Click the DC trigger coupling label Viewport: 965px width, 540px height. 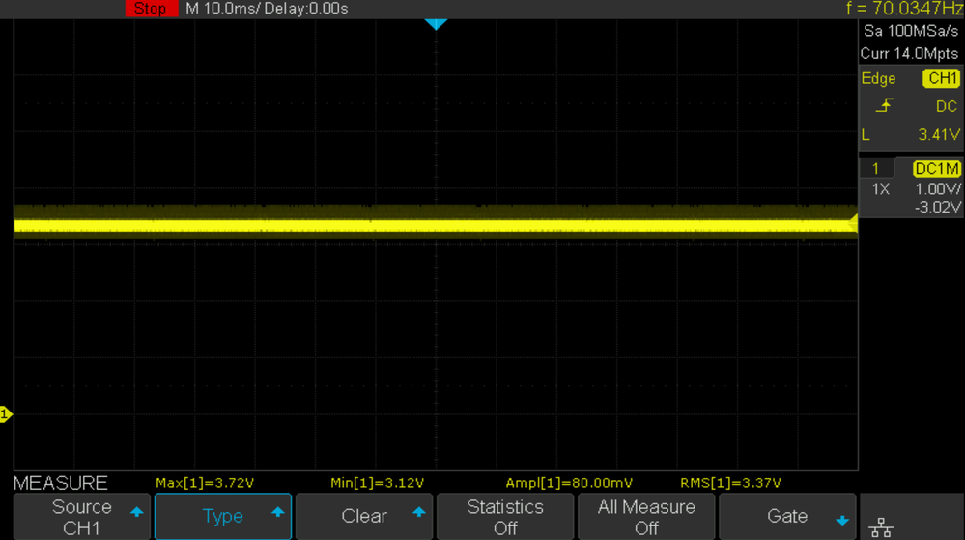pos(947,106)
